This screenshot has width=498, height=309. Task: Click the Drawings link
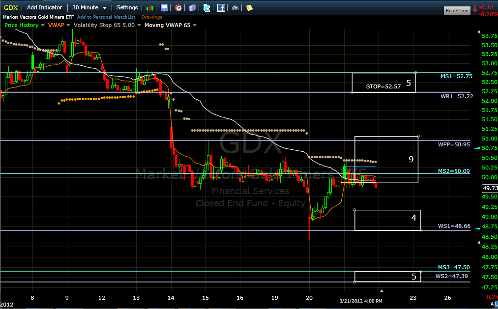pos(152,17)
